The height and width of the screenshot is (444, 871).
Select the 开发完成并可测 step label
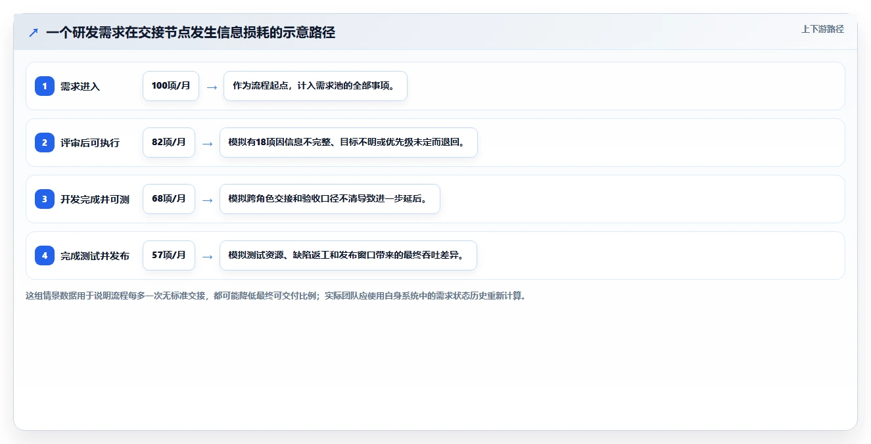pyautogui.click(x=95, y=199)
